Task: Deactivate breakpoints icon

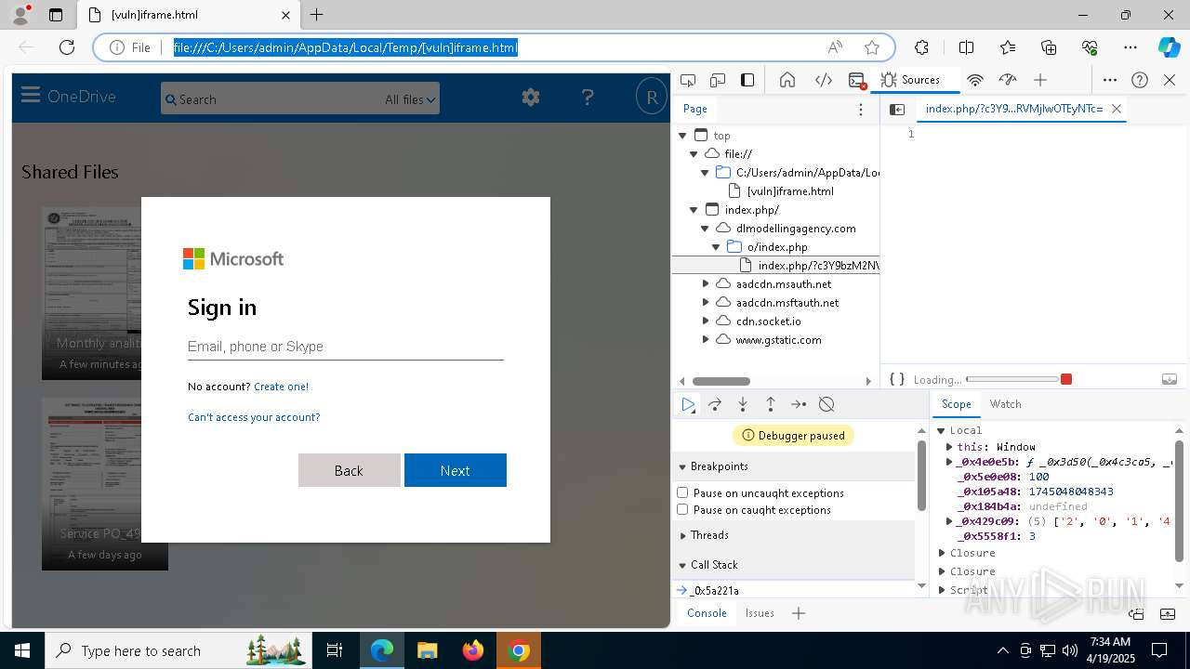Action: tap(826, 404)
